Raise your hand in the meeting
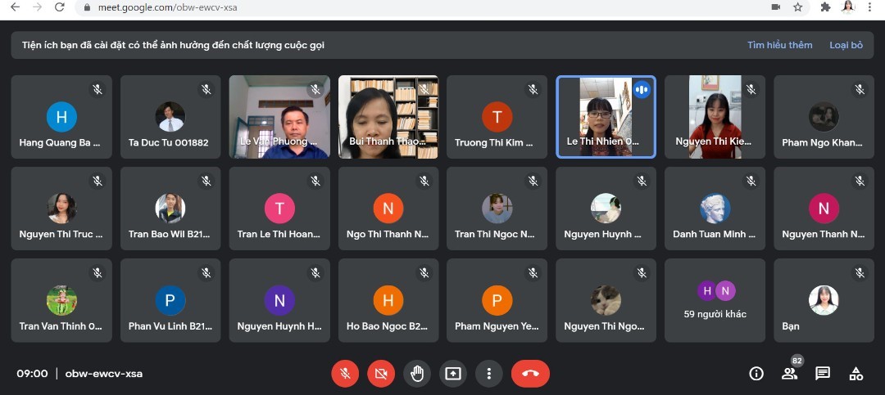Screen dimensions: 885x395 coord(417,374)
